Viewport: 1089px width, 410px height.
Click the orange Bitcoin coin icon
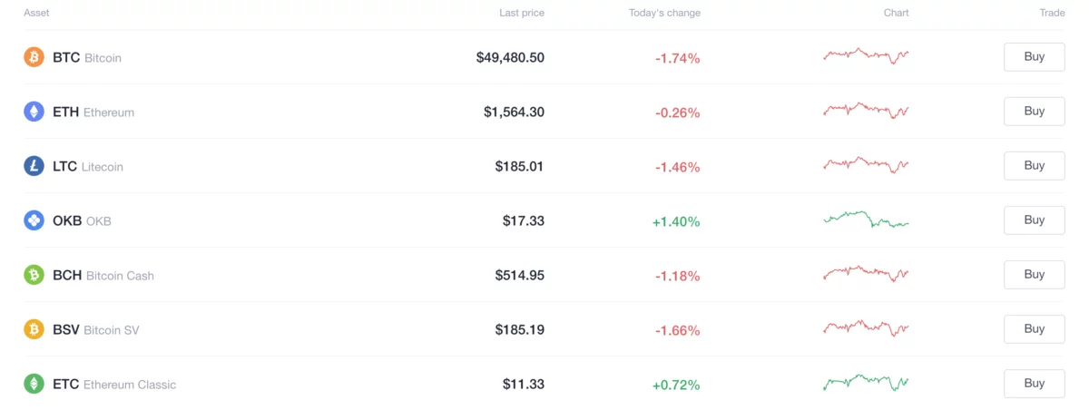pos(34,57)
